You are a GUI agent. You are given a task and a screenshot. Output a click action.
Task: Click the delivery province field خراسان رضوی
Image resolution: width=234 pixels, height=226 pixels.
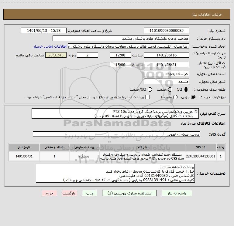click(x=167, y=74)
